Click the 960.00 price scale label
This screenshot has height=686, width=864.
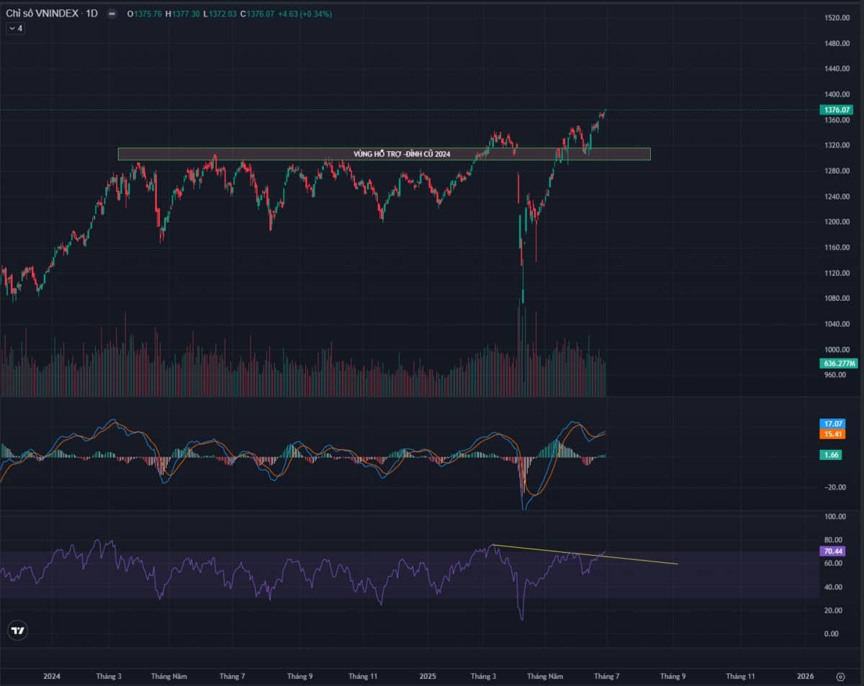pyautogui.click(x=835, y=375)
